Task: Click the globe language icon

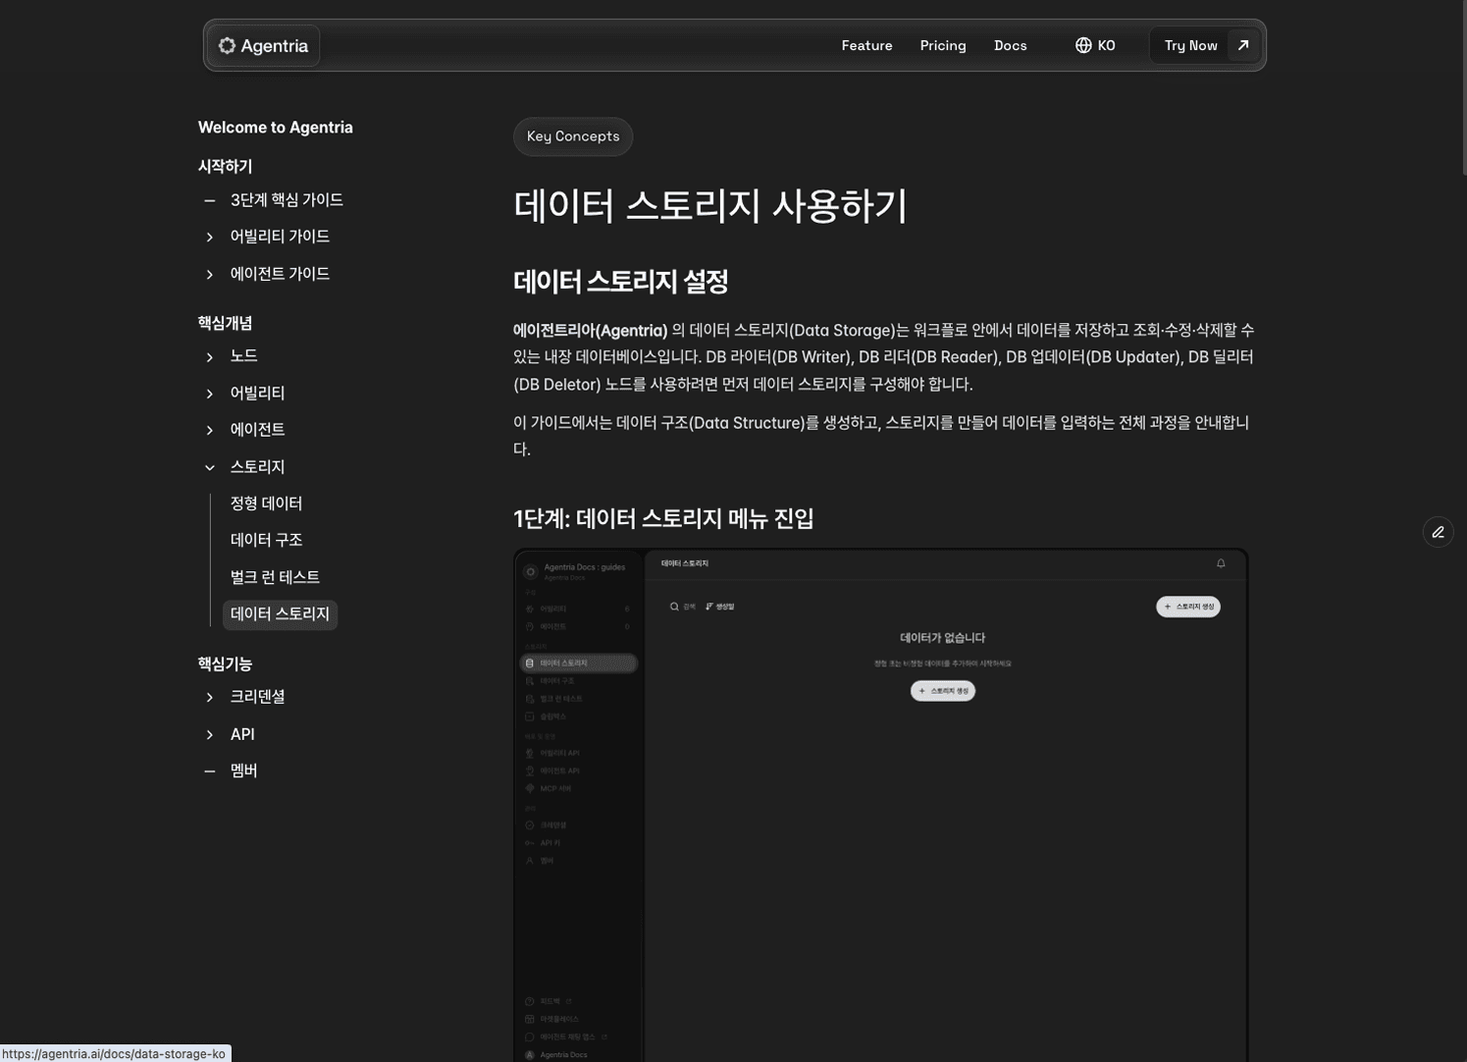Action: [x=1083, y=45]
